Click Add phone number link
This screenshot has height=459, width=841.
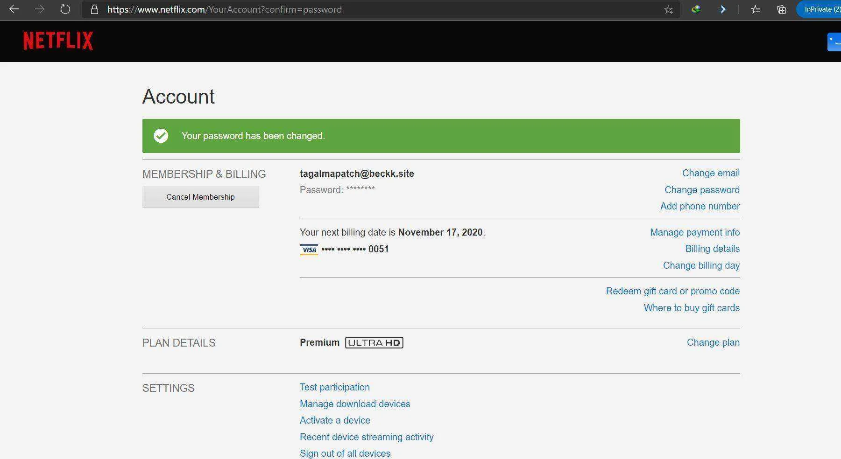(700, 206)
